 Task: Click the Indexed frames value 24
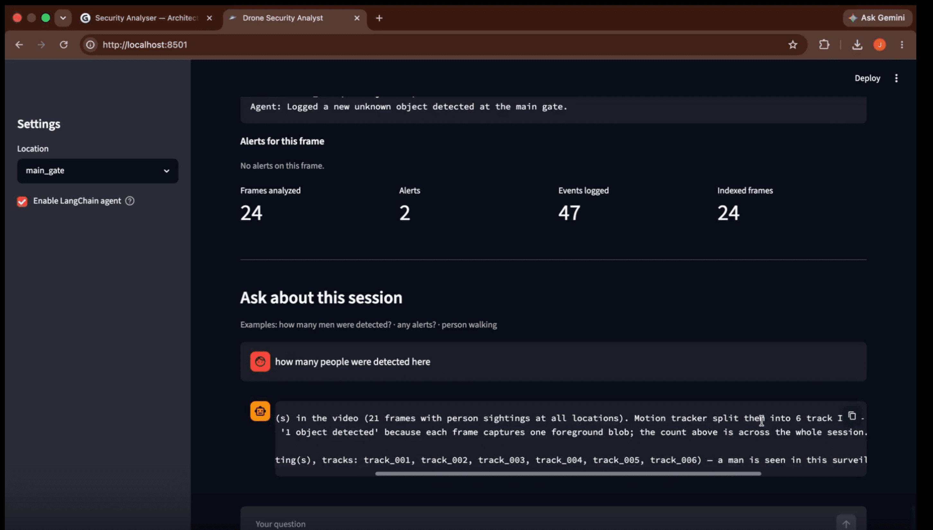(728, 213)
